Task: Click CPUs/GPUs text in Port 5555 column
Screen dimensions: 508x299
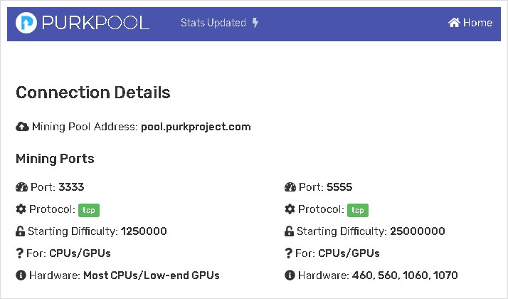Action: [x=349, y=253]
